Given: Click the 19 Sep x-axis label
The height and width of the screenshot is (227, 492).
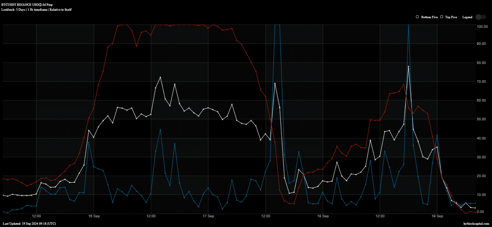Looking at the screenshot, I should click(437, 216).
